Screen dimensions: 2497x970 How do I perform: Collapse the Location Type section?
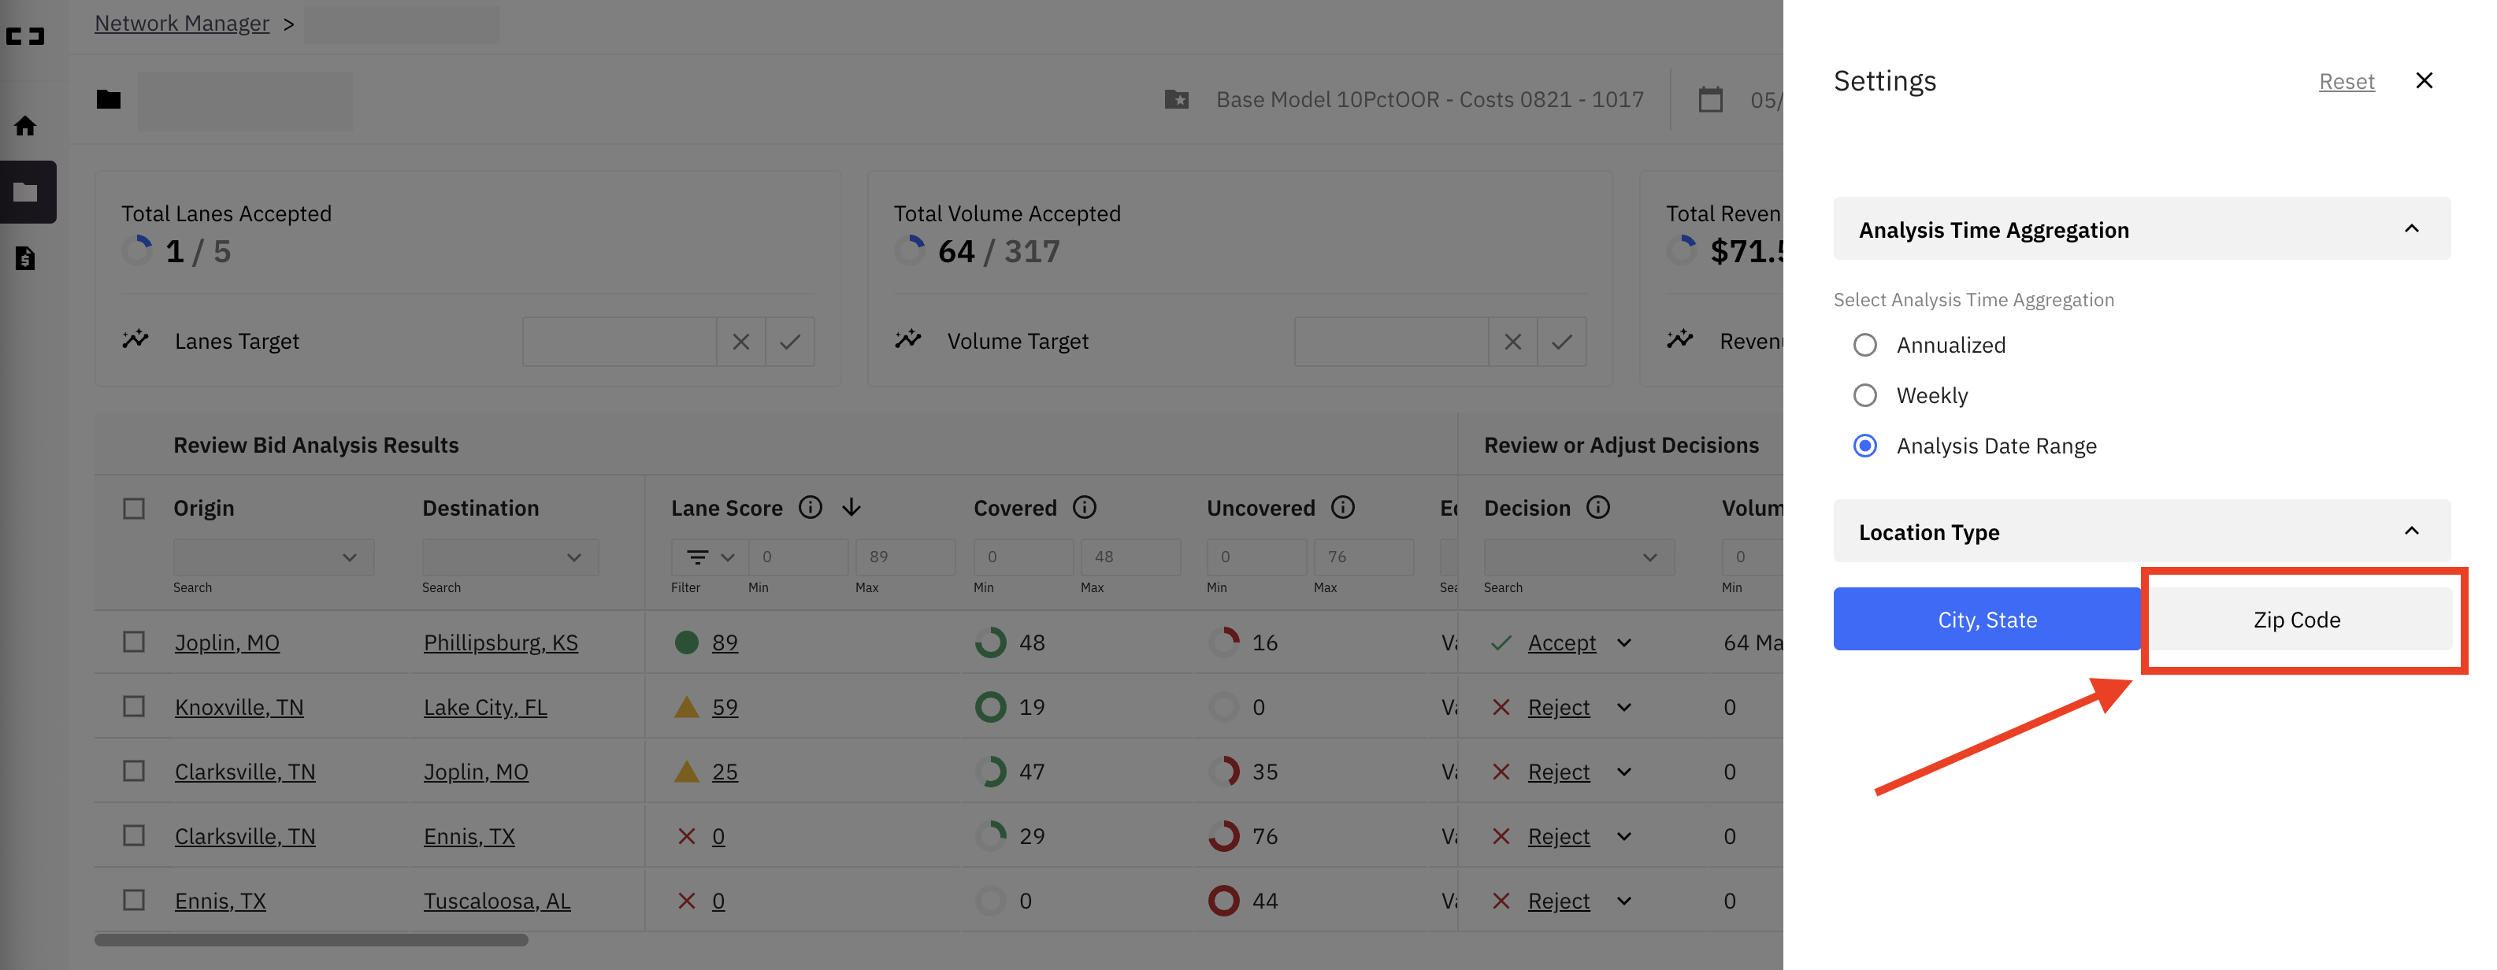pyautogui.click(x=2412, y=531)
